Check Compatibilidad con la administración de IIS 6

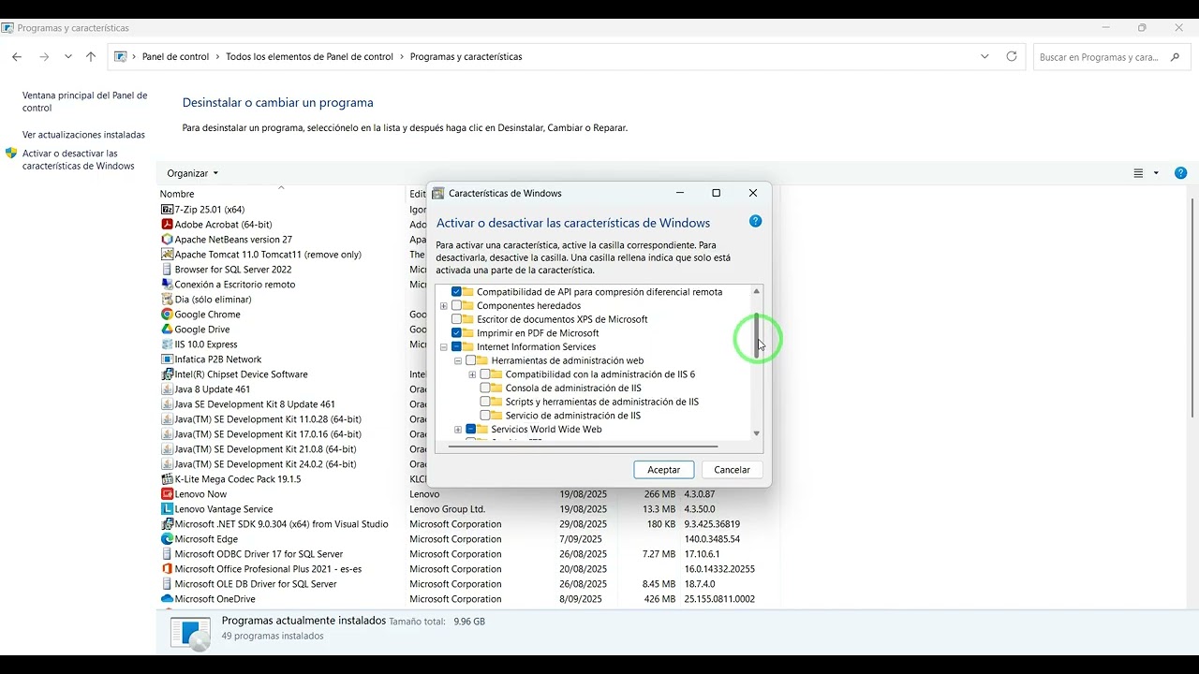point(485,374)
